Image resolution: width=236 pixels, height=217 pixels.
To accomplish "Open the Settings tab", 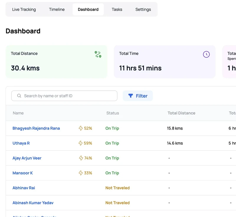I will point(143,9).
